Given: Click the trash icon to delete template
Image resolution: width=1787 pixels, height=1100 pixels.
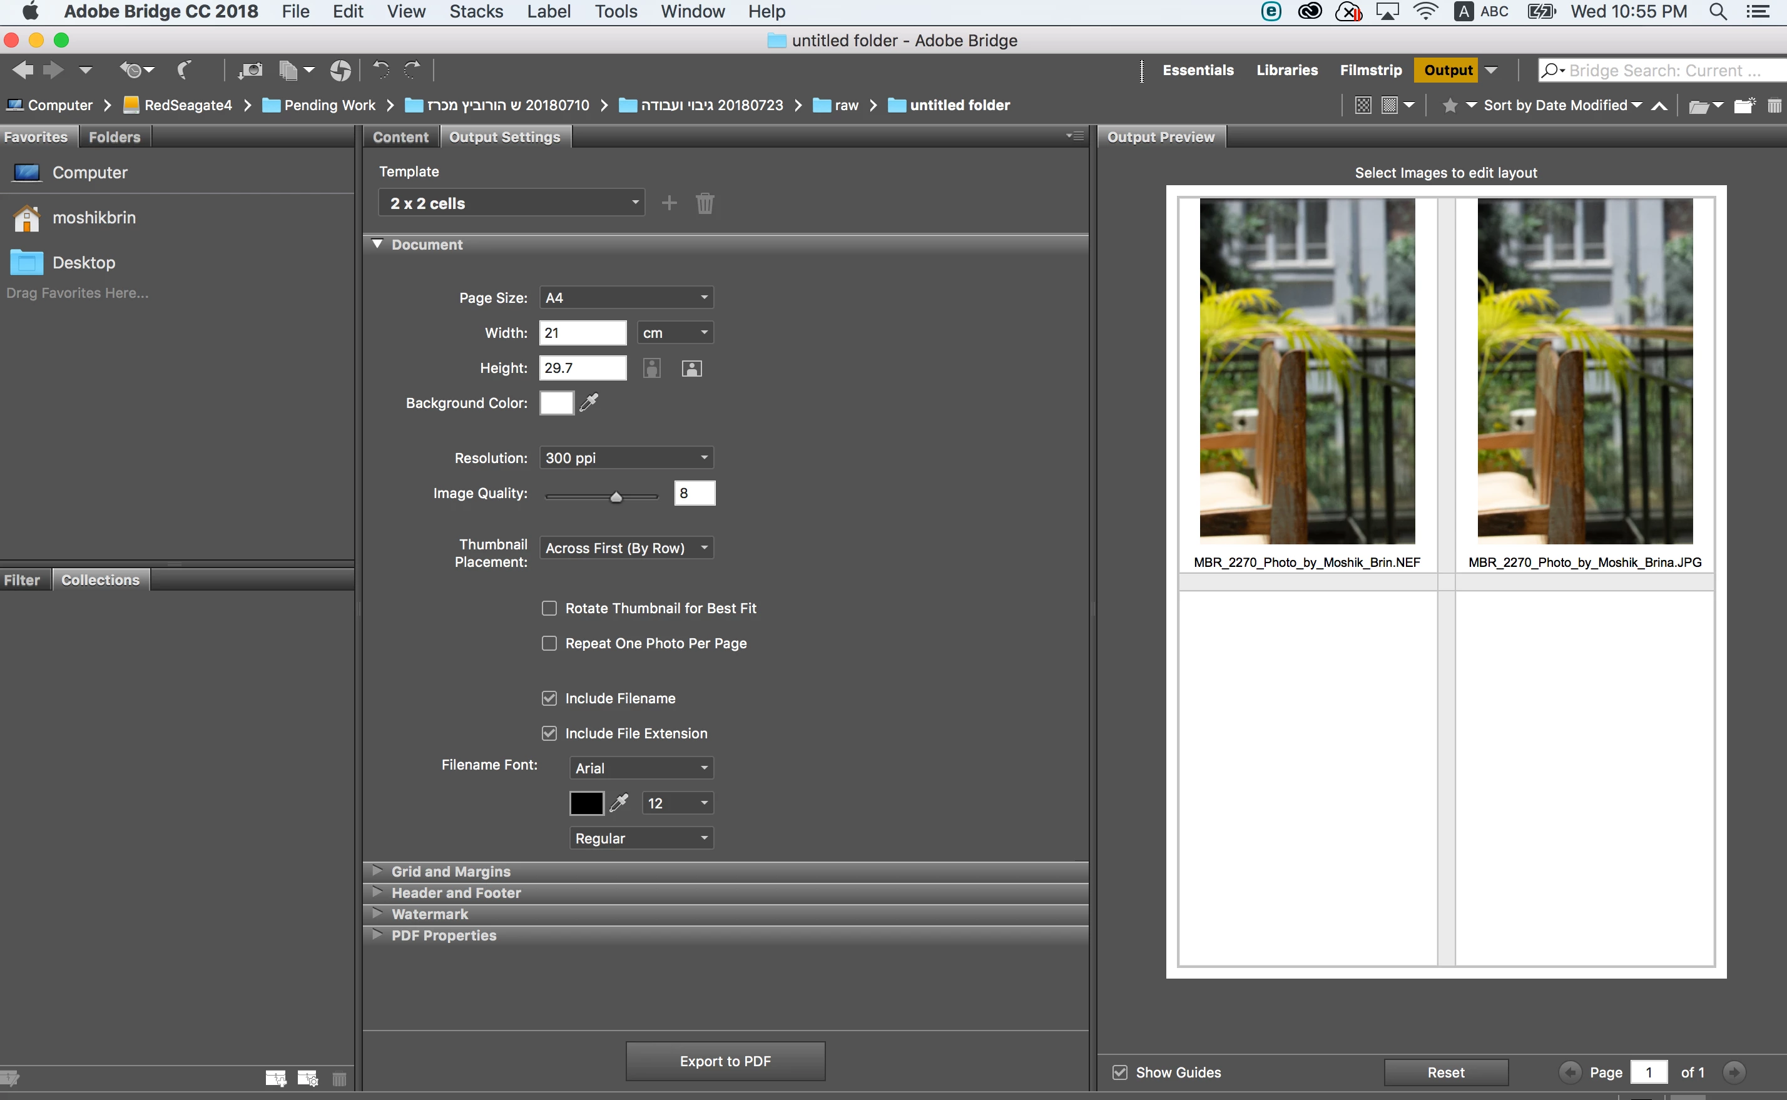Looking at the screenshot, I should (x=704, y=203).
